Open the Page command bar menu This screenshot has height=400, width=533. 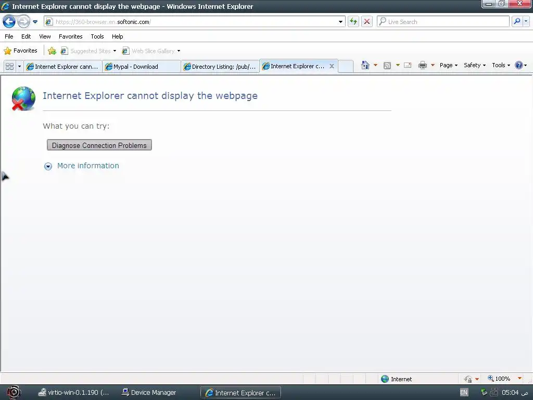pos(448,65)
